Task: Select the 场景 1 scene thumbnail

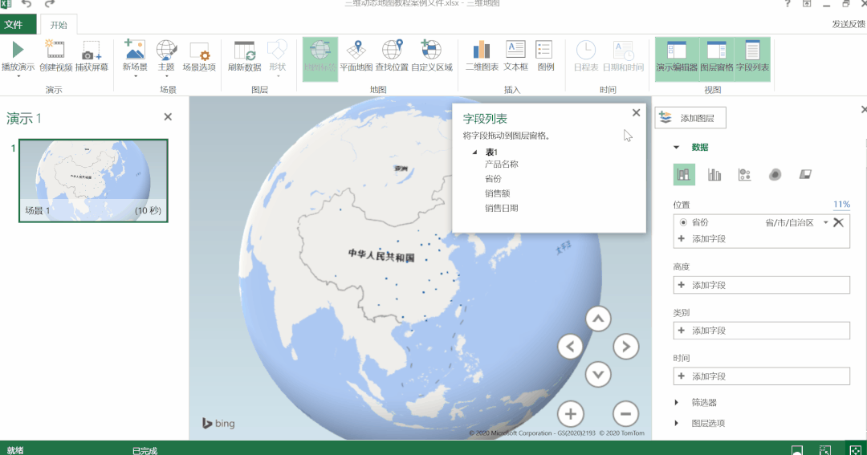Action: click(93, 181)
